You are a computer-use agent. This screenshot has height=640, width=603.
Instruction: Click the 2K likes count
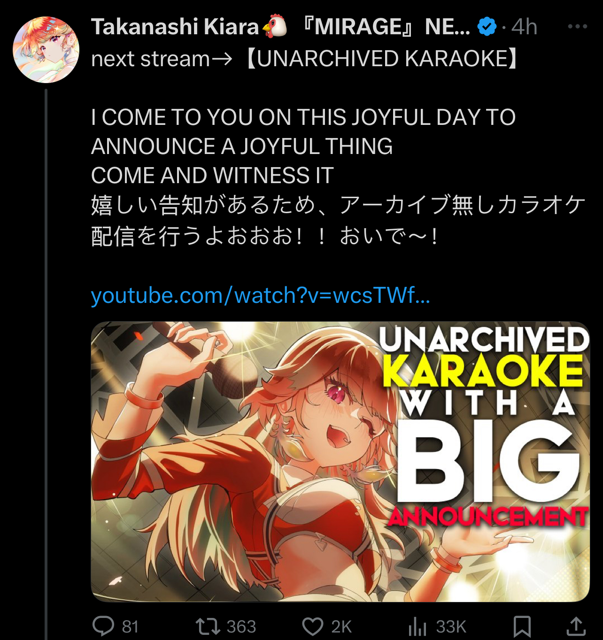click(x=341, y=627)
